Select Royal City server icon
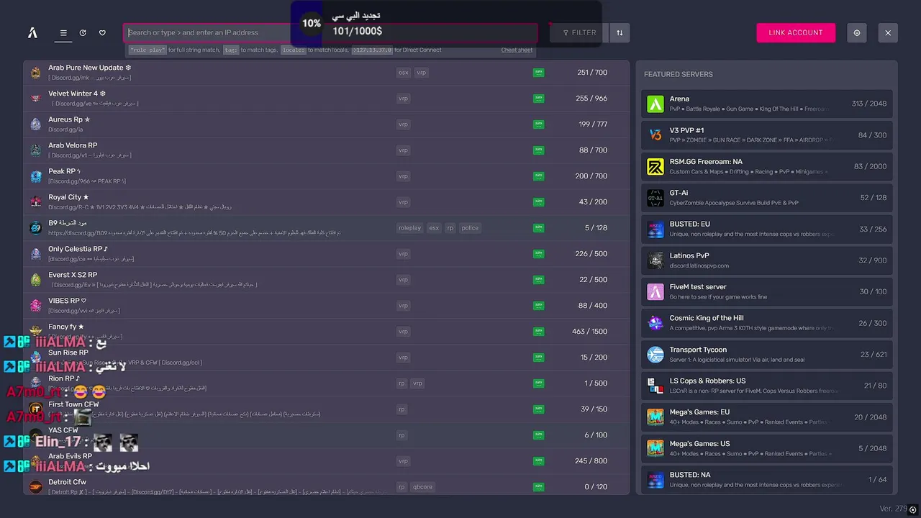The height and width of the screenshot is (518, 921). [x=36, y=202]
